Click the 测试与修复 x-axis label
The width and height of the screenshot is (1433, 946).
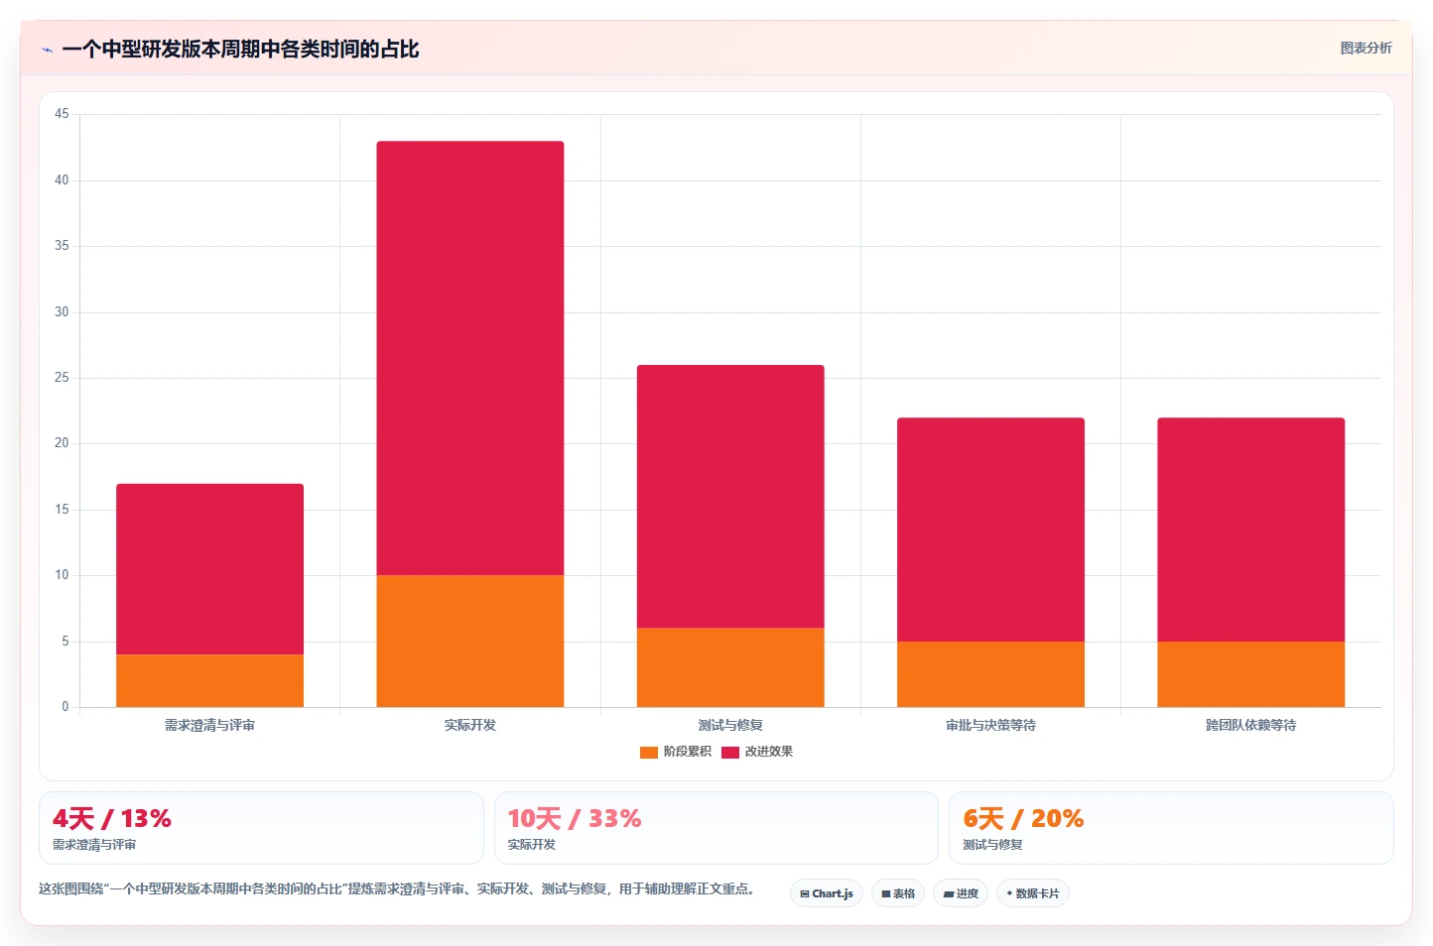730,726
